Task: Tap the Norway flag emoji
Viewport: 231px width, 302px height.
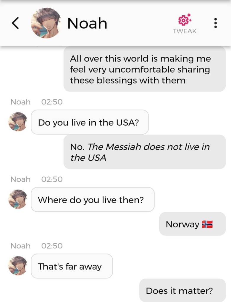Action: point(207,224)
